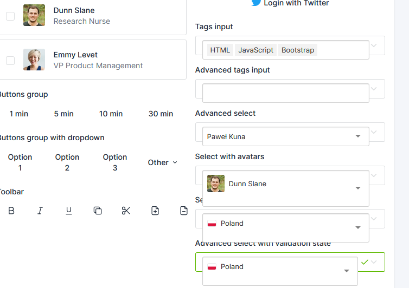Select the 30 min button
This screenshot has width=409, height=288.
(161, 114)
